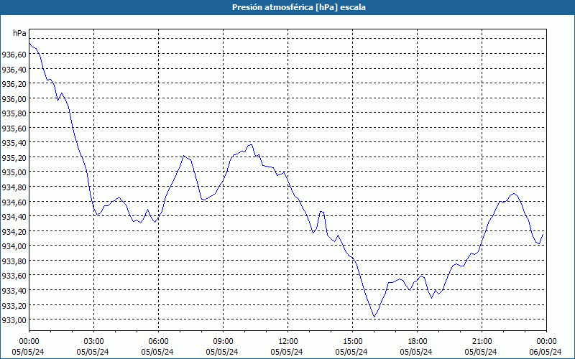Image resolution: width=575 pixels, height=359 pixels.
Task: Click the 934,60 y-axis label
Action: point(14,202)
